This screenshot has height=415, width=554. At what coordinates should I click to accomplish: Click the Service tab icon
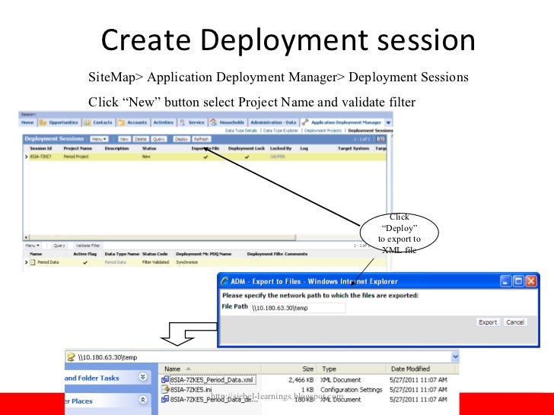pyautogui.click(x=183, y=122)
